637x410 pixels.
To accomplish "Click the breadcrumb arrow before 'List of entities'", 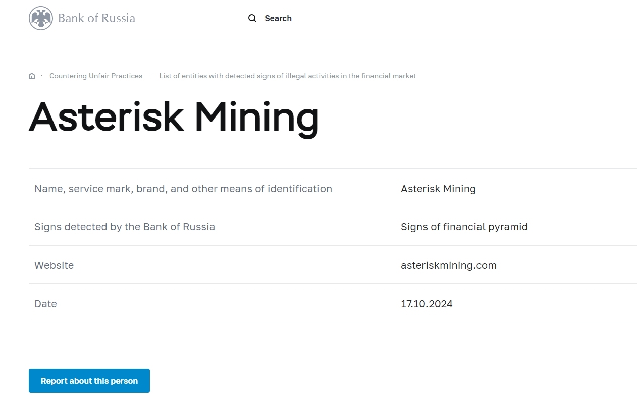I will point(151,76).
